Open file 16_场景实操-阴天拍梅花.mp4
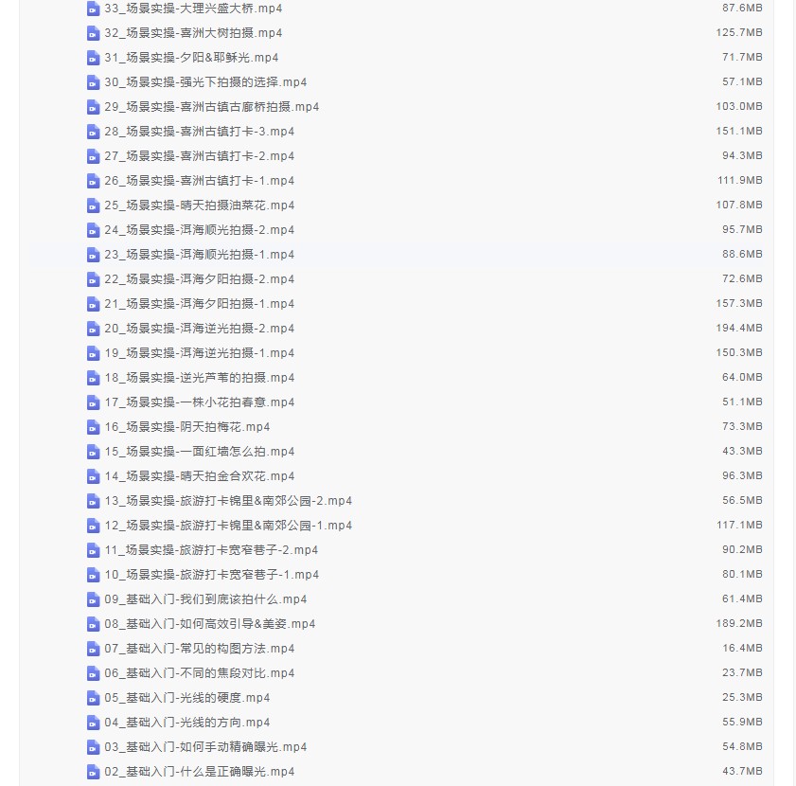The height and width of the screenshot is (786, 796). 187,427
